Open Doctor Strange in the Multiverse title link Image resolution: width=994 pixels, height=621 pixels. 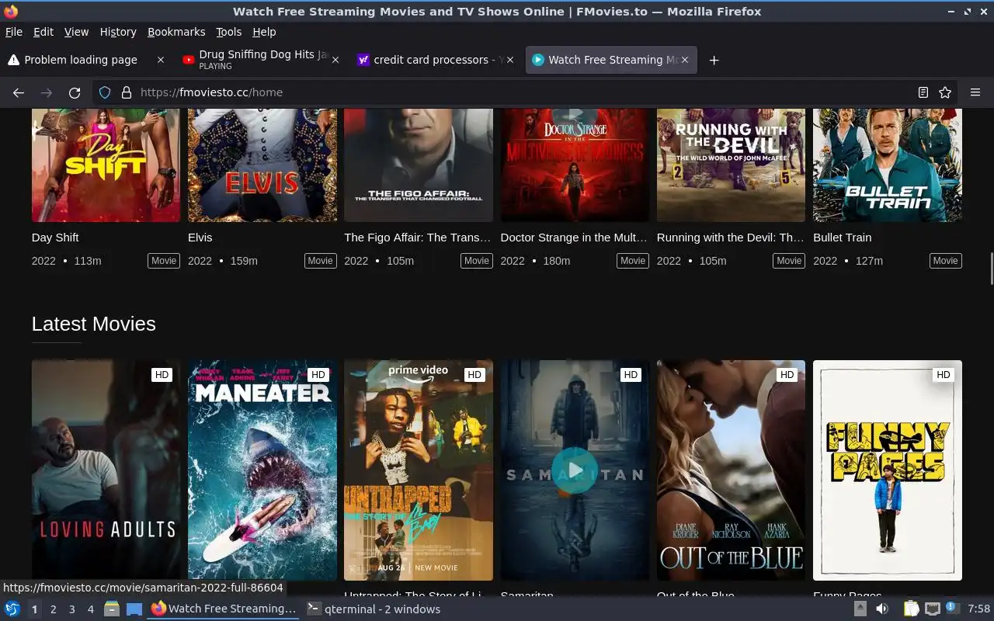tap(574, 238)
